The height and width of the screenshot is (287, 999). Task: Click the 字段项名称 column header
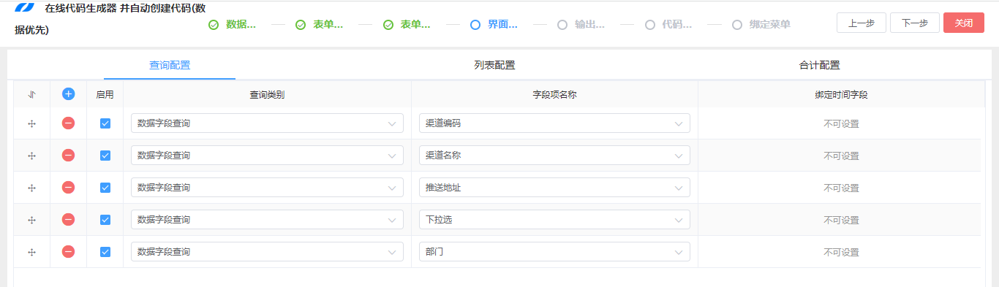pos(554,95)
